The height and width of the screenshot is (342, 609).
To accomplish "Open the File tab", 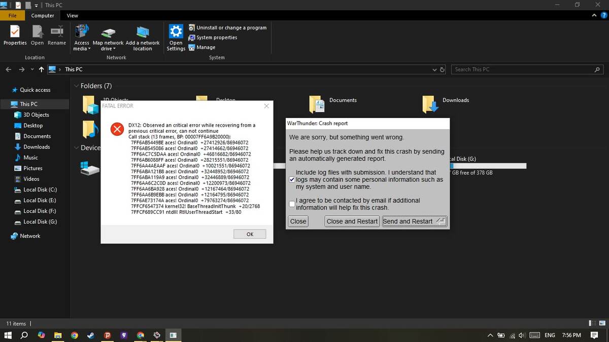I will [x=13, y=16].
